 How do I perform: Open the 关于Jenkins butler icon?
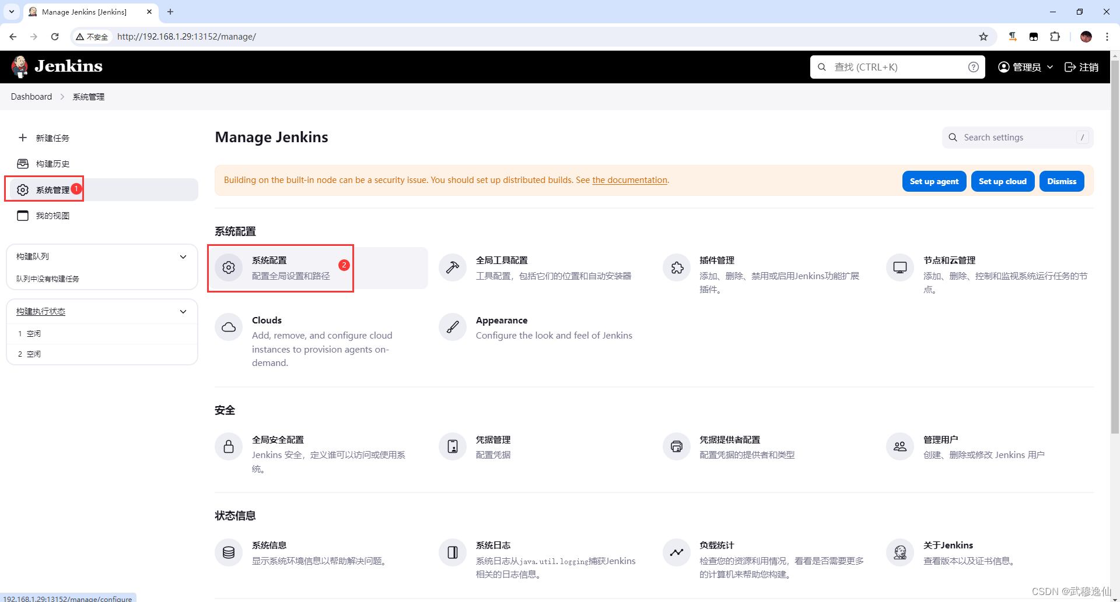tap(900, 552)
